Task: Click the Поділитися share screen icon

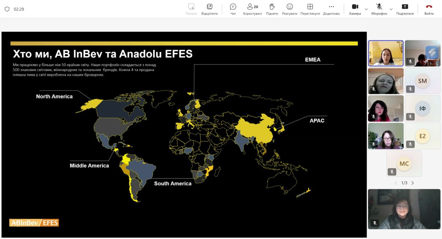Action: pyautogui.click(x=405, y=9)
